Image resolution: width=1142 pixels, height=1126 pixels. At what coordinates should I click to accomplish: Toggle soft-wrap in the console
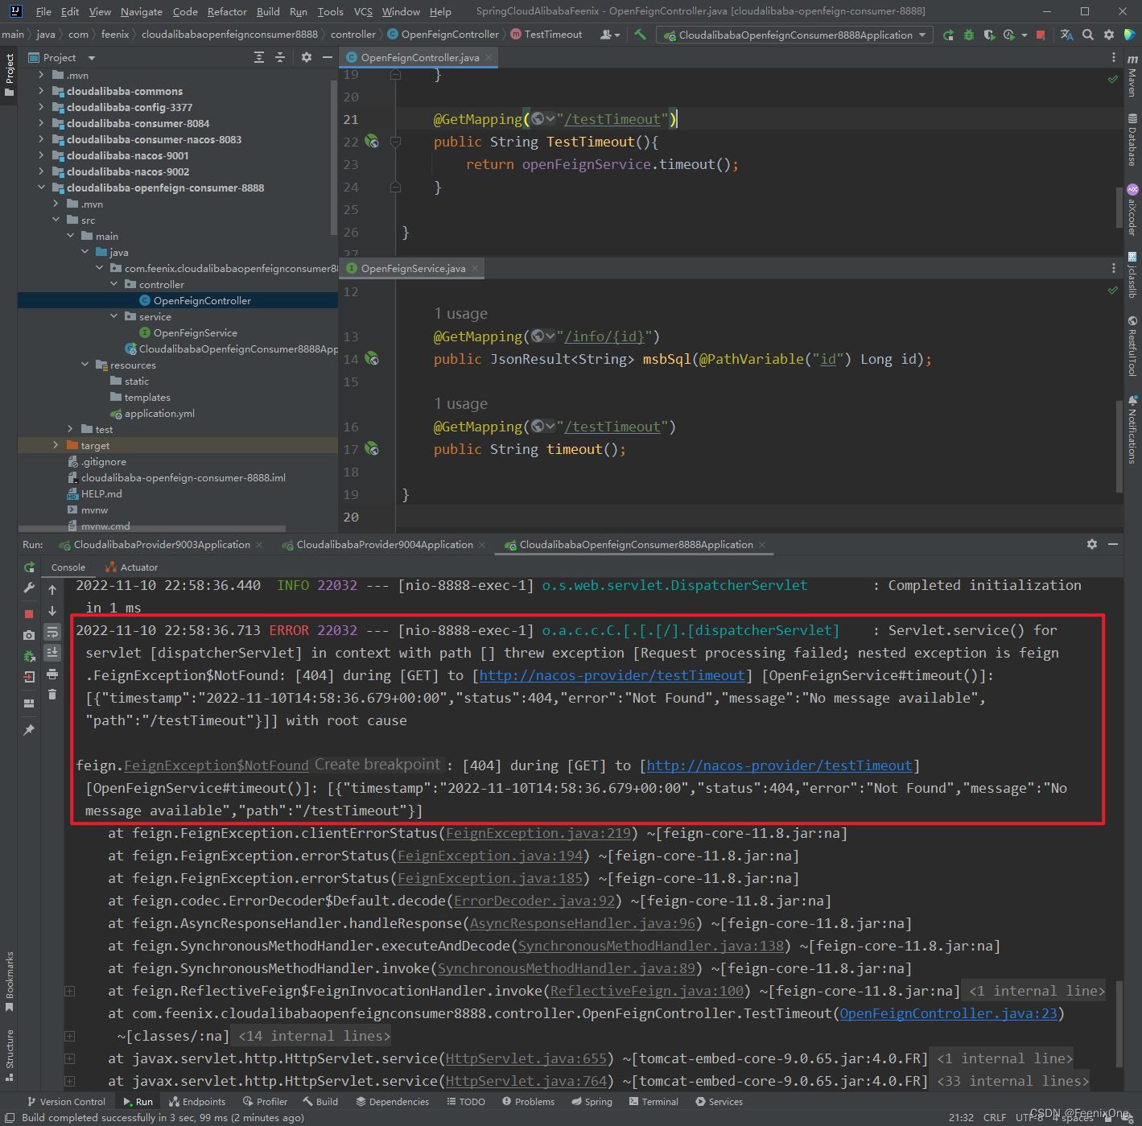coord(52,632)
